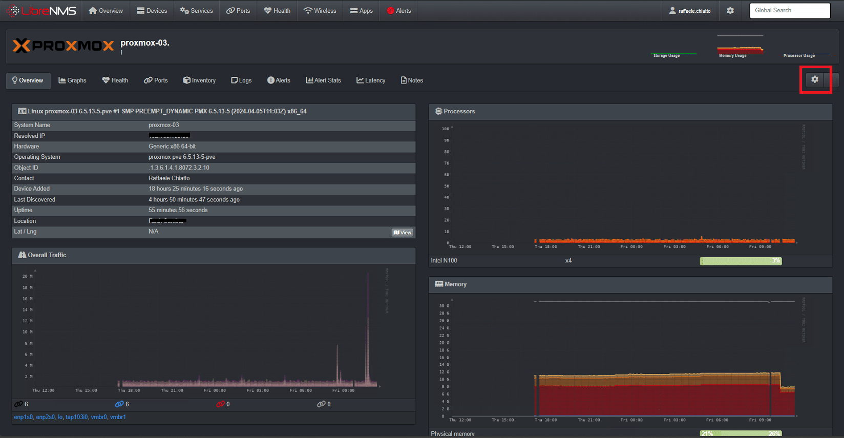
Task: Switch to the device Health tab
Action: click(115, 80)
